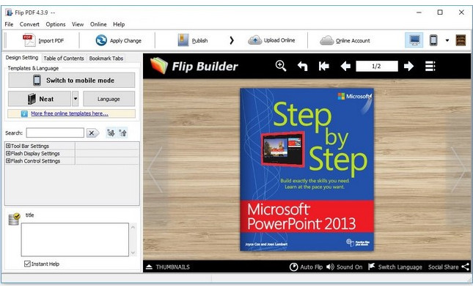
Task: Open dropdown arrow beside phone preview icon
Action: (447, 40)
